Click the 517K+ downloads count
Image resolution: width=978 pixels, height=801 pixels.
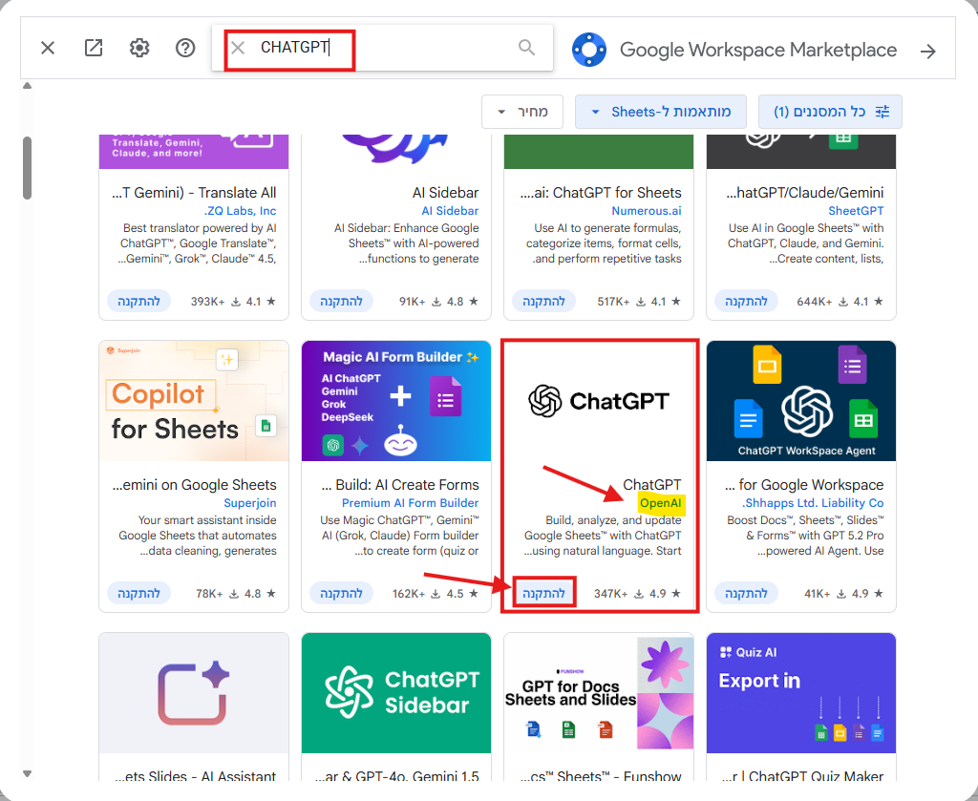(x=613, y=301)
